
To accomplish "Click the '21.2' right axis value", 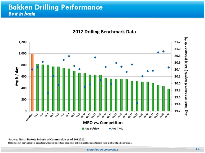I will coord(177,42).
